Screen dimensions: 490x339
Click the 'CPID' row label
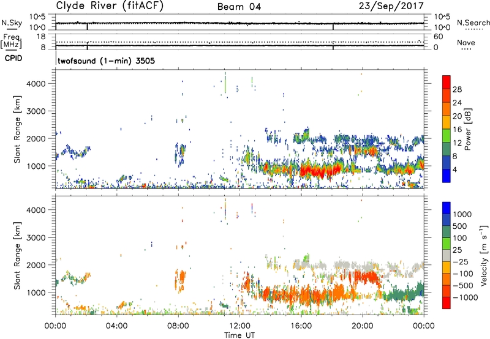[13, 58]
